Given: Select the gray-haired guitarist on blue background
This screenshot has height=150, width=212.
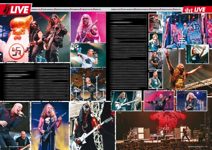Looking at the screenshot, I should (191, 101).
